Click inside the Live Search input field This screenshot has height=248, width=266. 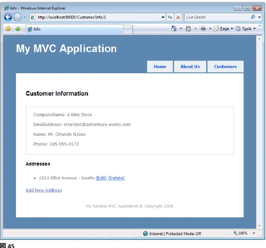tap(217, 17)
